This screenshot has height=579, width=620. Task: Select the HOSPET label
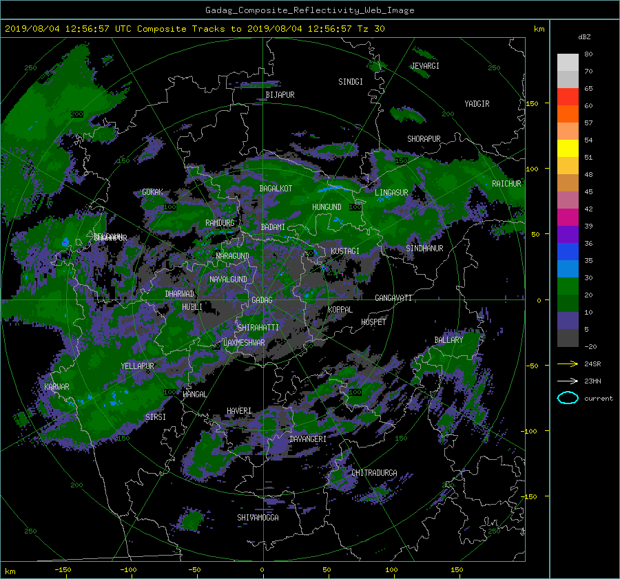point(373,322)
